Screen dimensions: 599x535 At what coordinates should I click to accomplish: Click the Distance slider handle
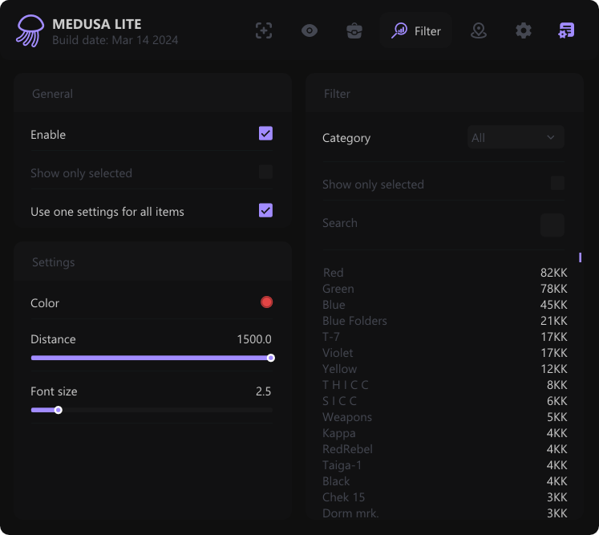(271, 358)
